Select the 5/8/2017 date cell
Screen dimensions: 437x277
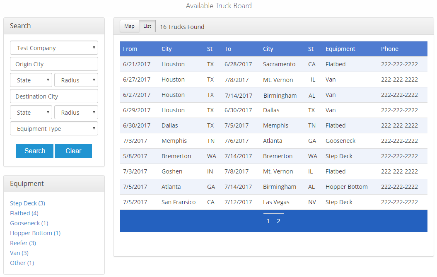tap(135, 157)
